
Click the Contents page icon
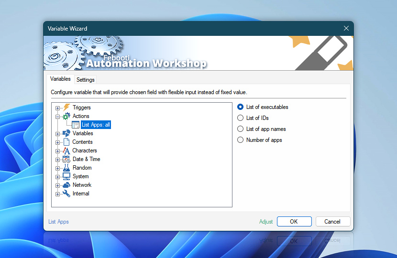66,142
